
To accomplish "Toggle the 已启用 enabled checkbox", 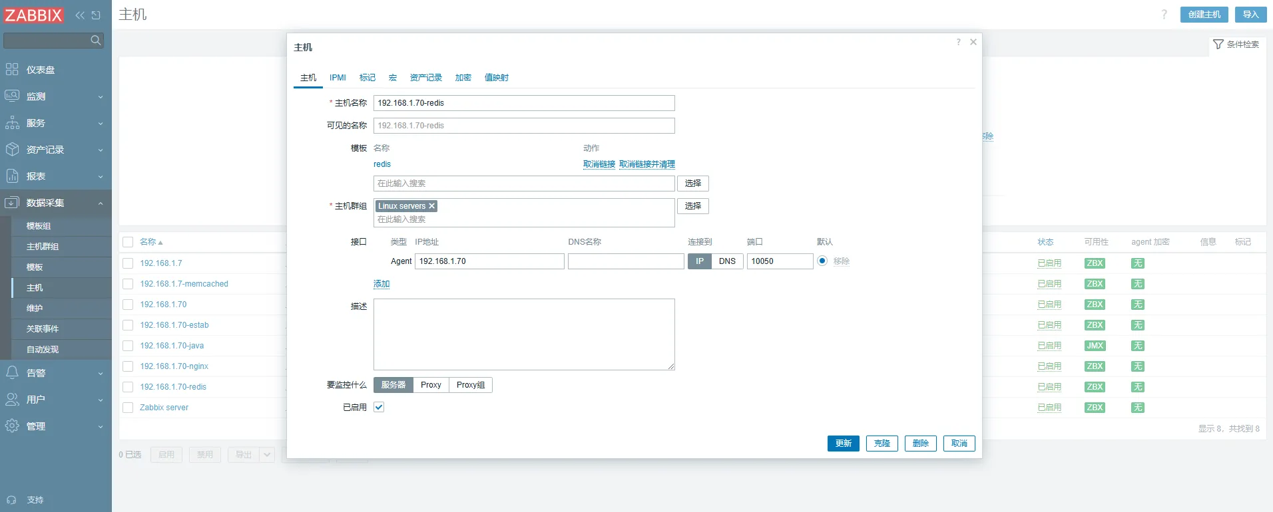I will (379, 407).
